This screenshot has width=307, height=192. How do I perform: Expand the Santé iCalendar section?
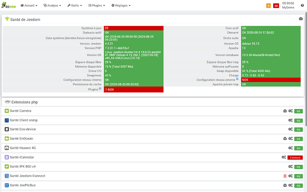pyautogui.click(x=153, y=157)
